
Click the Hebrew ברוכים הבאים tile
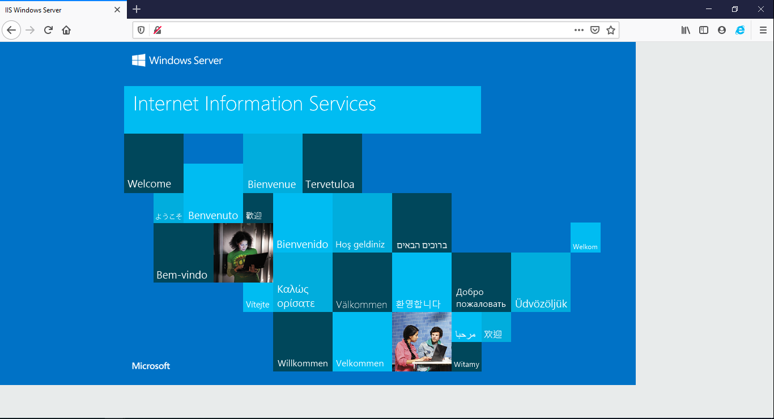point(422,223)
